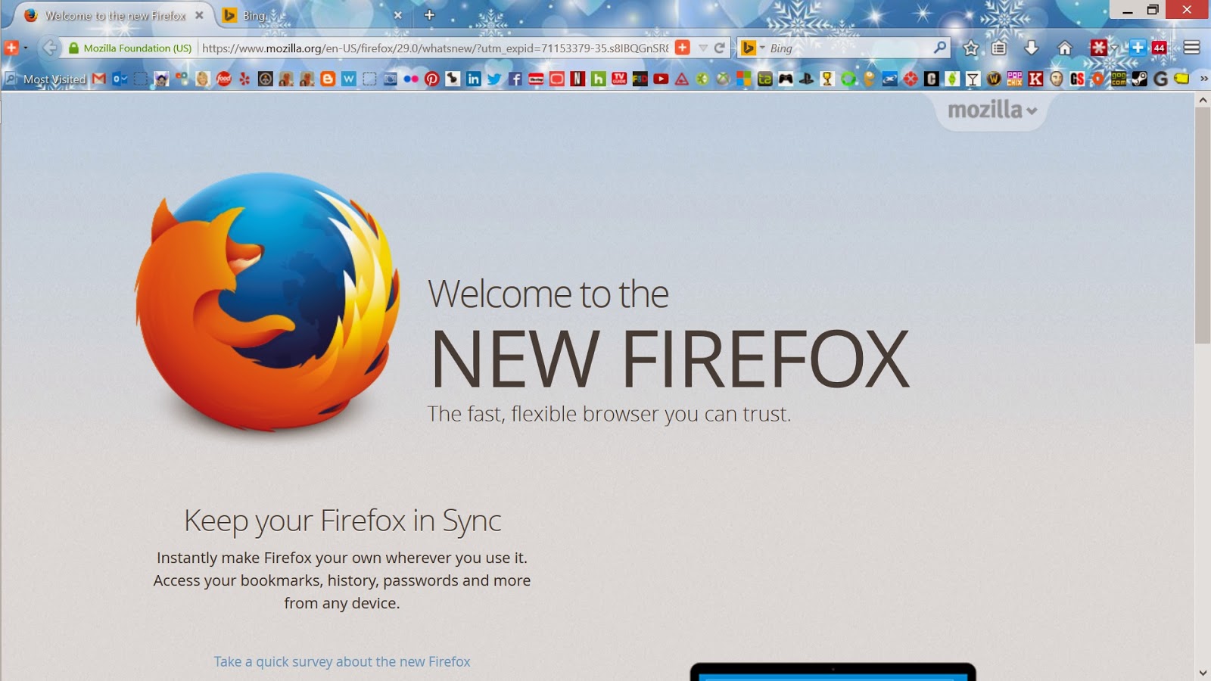
Task: Close the Bing tab
Action: pyautogui.click(x=398, y=15)
